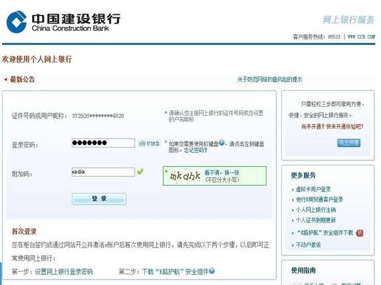The image size is (381, 285).
Task: Open the 关于防范网络钓鱼风险的提示 announcement
Action: [x=270, y=79]
